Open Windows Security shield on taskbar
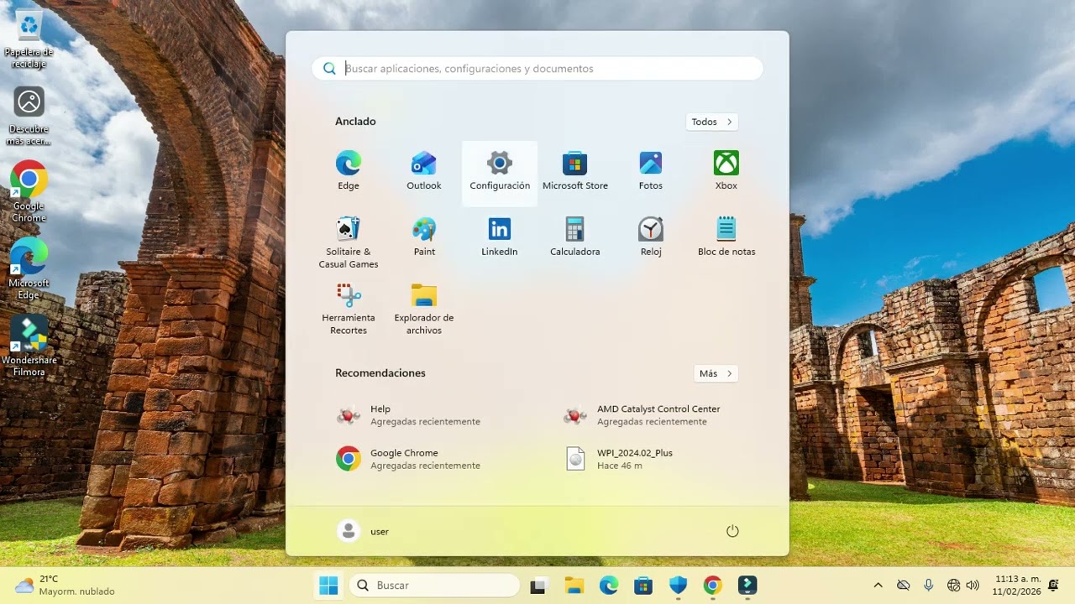The width and height of the screenshot is (1075, 604). pyautogui.click(x=679, y=585)
